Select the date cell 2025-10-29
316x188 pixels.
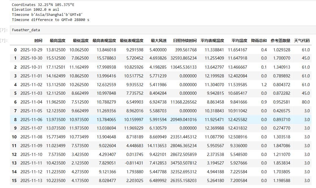click(x=31, y=50)
